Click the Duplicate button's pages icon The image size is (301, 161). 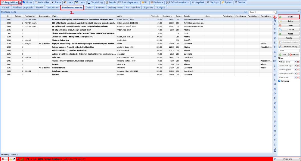pyautogui.click(x=280, y=30)
